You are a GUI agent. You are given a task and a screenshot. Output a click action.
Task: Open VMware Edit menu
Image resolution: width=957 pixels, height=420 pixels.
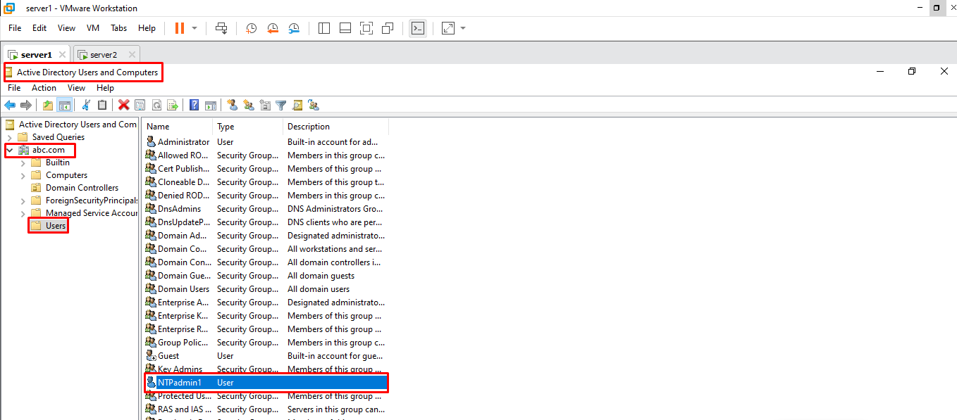point(39,28)
